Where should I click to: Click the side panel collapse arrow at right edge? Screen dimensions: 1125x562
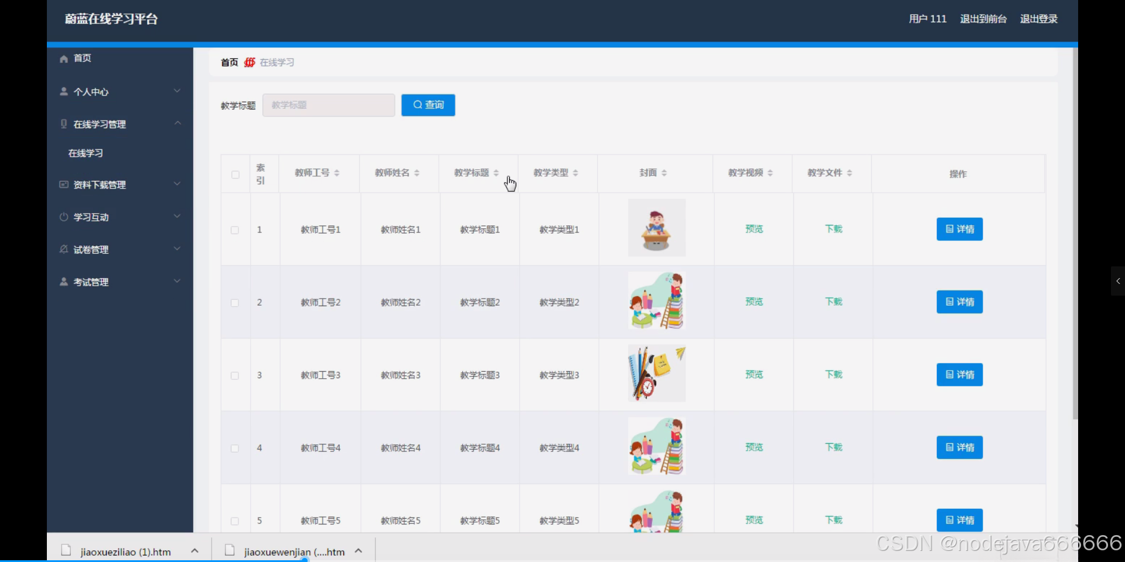tap(1118, 281)
